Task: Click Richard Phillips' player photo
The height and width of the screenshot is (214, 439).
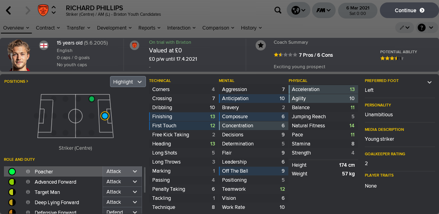Action: [x=19, y=55]
